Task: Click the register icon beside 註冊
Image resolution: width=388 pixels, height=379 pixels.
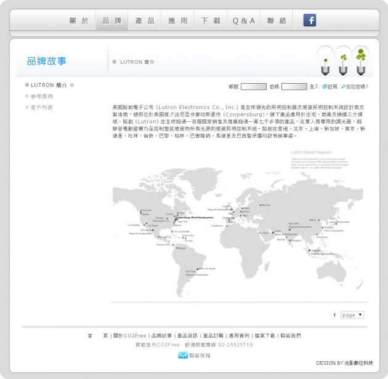Action: click(x=325, y=87)
